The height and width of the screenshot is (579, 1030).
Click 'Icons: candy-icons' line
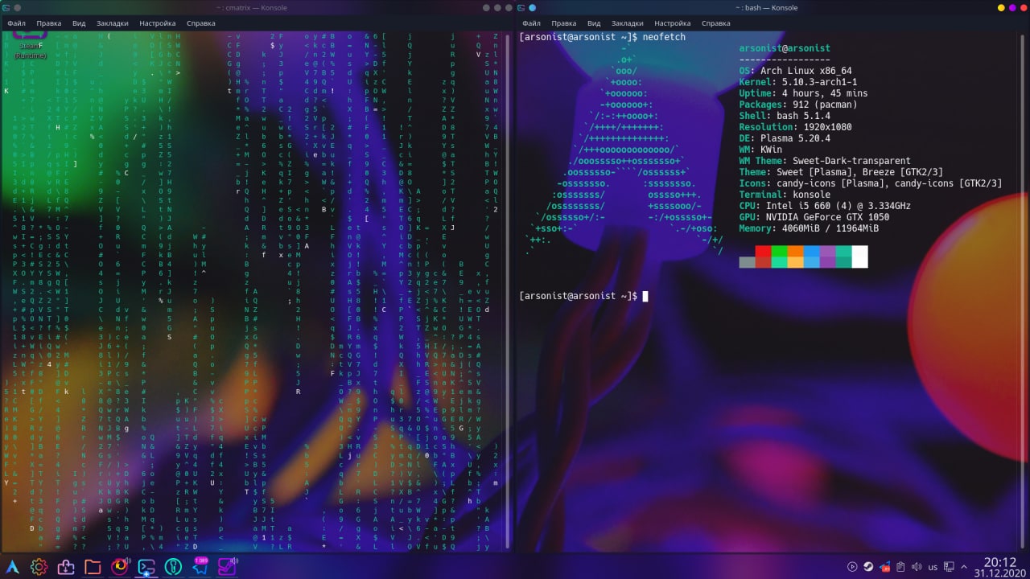coord(871,183)
